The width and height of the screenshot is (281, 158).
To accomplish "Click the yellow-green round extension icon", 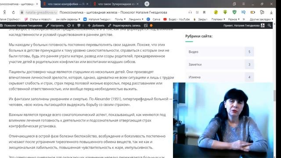I will coord(216,12).
